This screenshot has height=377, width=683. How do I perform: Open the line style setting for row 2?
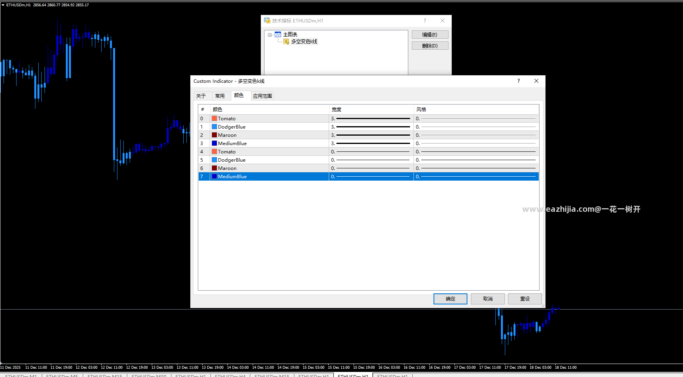click(x=476, y=135)
